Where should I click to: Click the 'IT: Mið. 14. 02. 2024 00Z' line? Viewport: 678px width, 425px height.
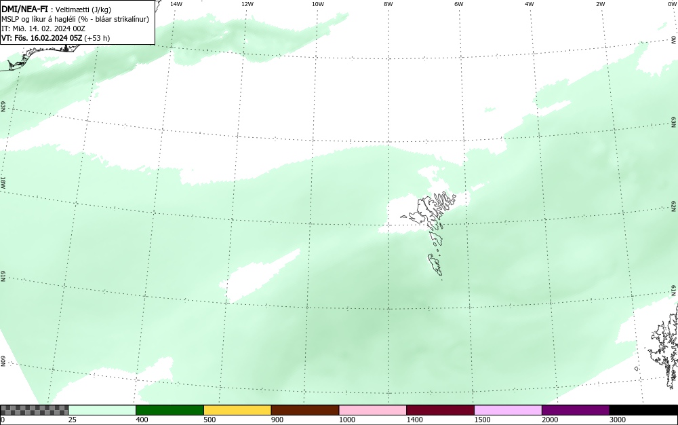pos(43,29)
